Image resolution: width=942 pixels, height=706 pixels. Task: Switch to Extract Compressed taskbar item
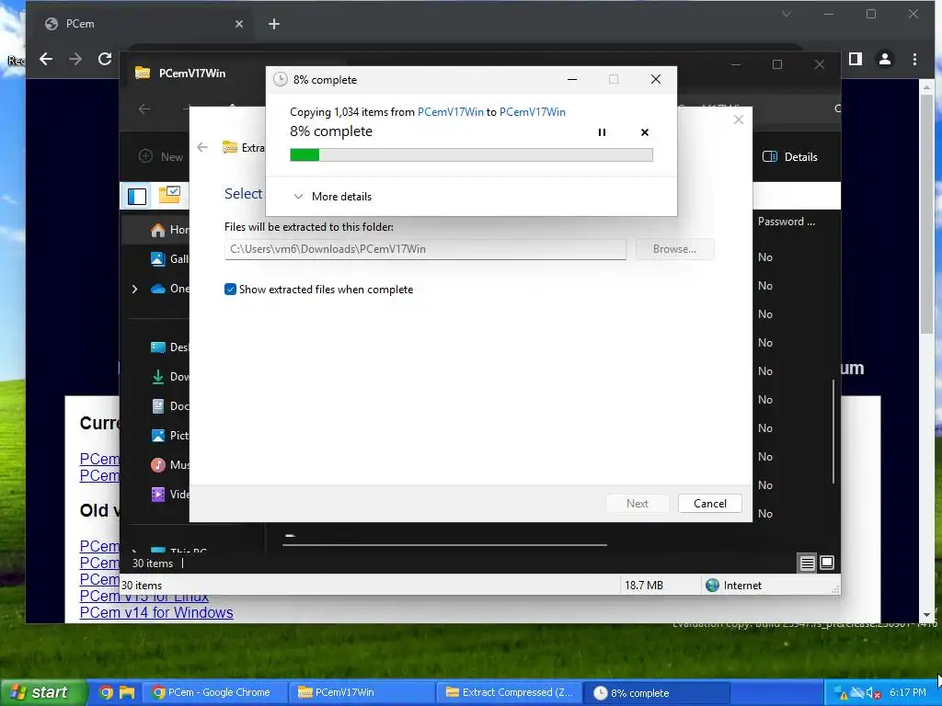point(510,693)
